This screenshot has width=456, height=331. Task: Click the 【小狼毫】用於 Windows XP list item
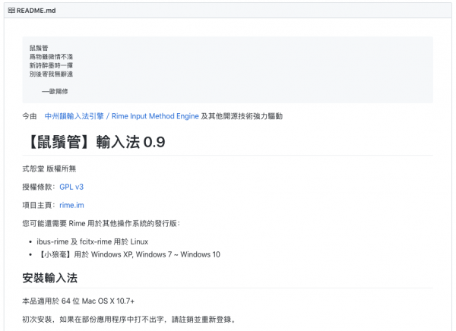128,254
